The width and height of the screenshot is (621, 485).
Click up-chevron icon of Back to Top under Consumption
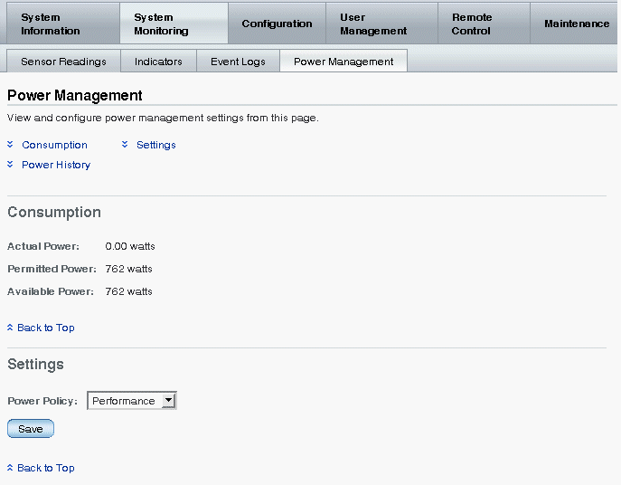pyautogui.click(x=10, y=328)
